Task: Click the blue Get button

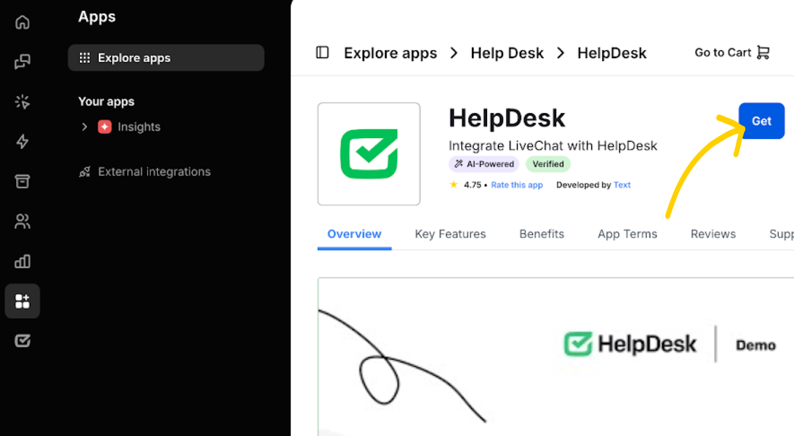Action: point(762,121)
